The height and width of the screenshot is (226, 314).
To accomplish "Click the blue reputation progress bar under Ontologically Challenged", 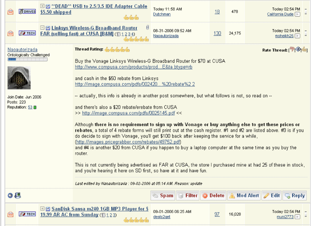I will [28, 59].
